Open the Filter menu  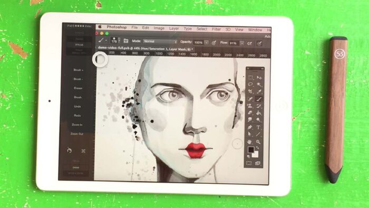point(216,29)
